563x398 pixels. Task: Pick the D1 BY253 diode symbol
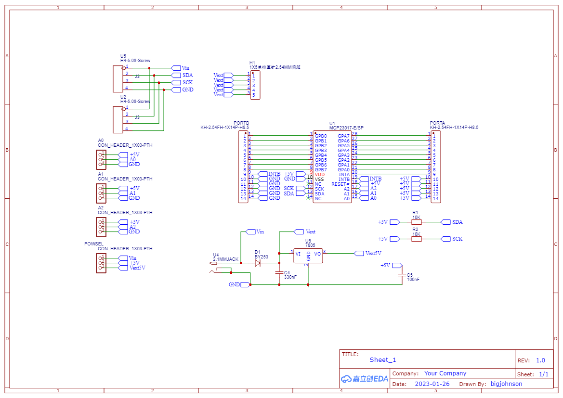[x=258, y=263]
